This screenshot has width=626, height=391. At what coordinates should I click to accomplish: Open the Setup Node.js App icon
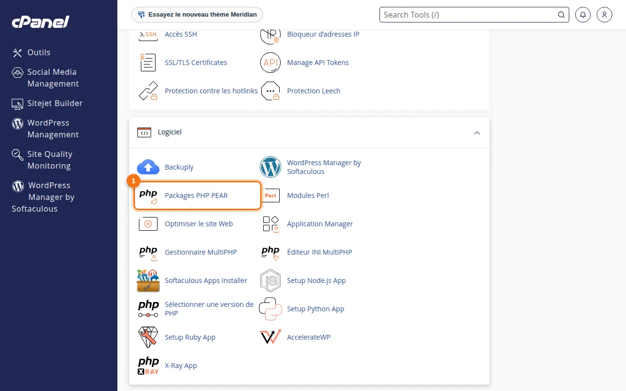pos(270,281)
